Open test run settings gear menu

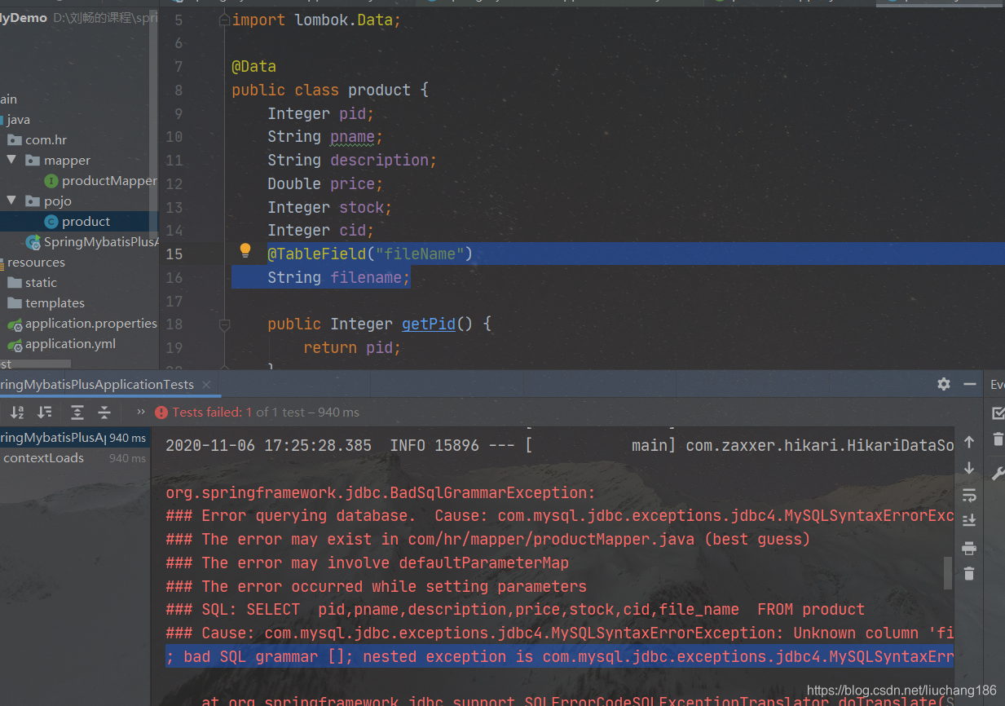click(943, 384)
